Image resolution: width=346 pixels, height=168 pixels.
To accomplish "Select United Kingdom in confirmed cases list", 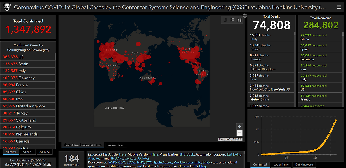I will (x=28, y=106).
